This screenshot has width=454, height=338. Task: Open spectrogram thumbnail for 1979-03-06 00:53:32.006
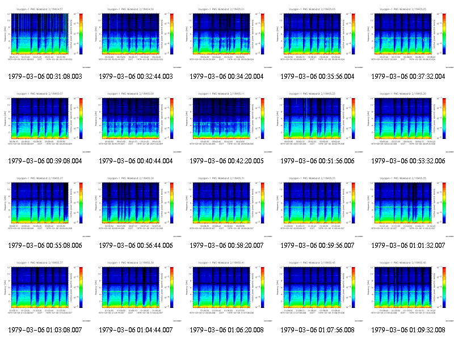coord(409,122)
